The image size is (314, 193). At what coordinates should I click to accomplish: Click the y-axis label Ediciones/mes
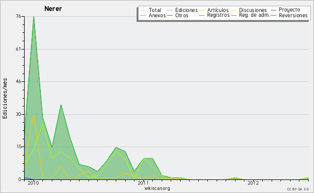5,99
